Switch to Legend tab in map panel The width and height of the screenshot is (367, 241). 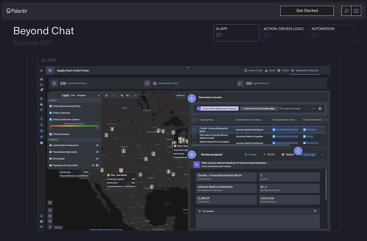66,95
